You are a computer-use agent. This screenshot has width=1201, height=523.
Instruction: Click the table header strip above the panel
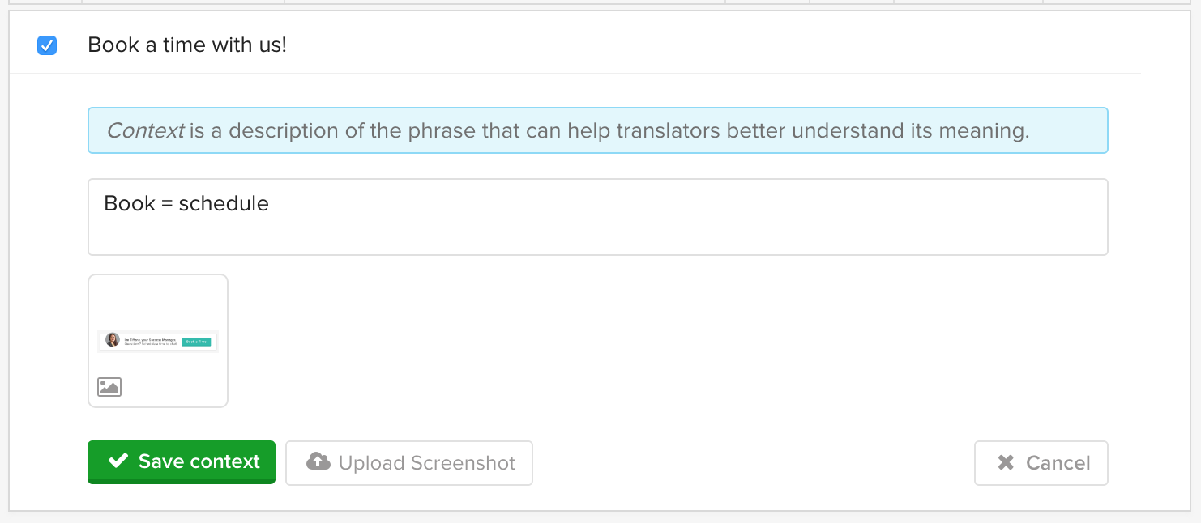(600, 2)
